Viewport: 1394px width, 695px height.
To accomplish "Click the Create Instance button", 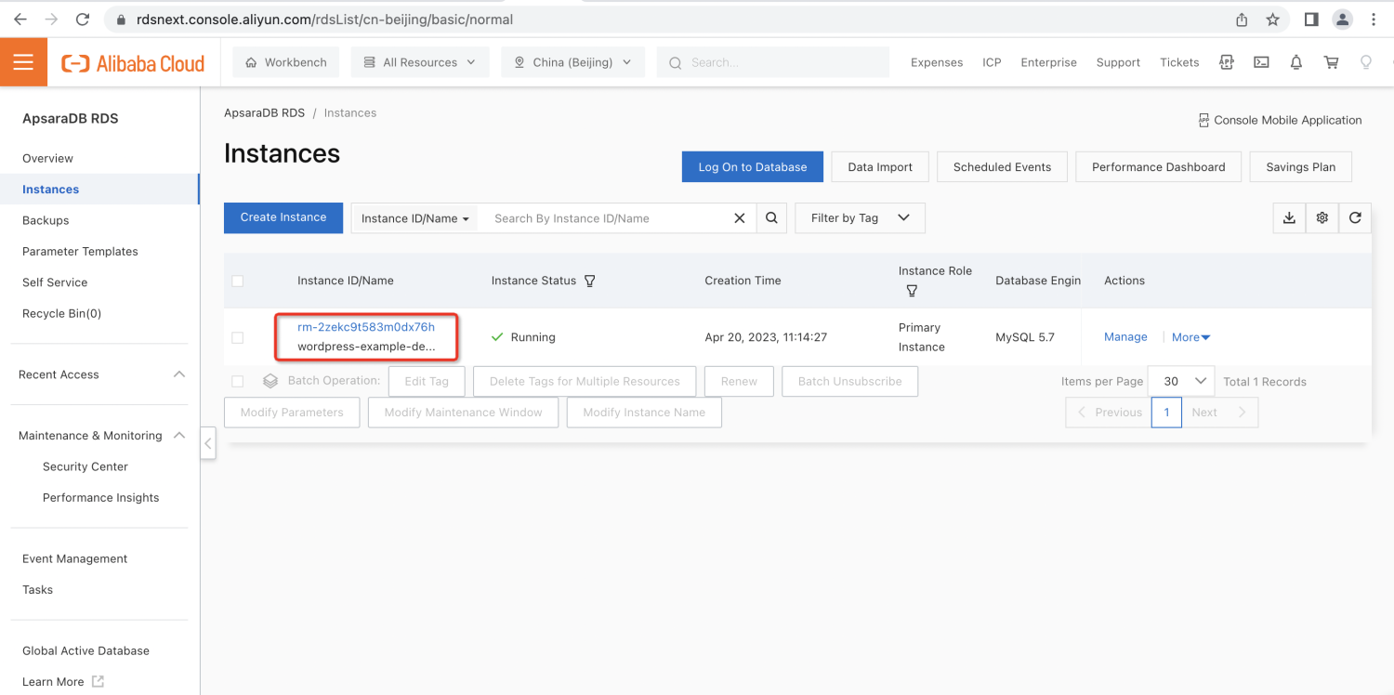I will (x=283, y=217).
